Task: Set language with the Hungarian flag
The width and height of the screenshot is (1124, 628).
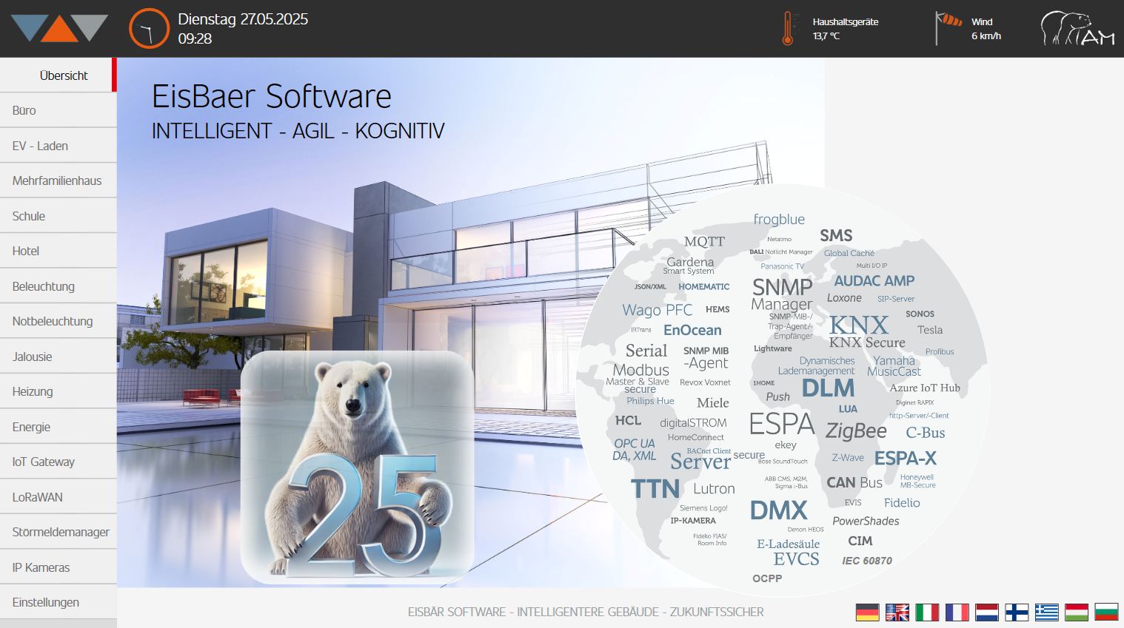Action: (x=1077, y=612)
